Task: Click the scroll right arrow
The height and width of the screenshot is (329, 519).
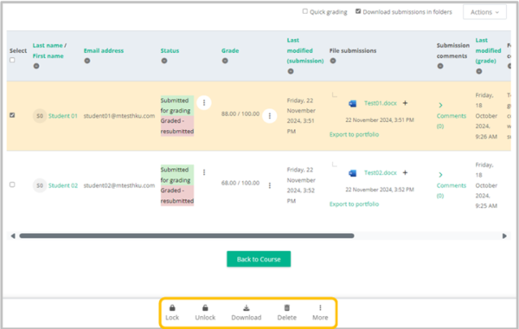Action: [x=504, y=235]
